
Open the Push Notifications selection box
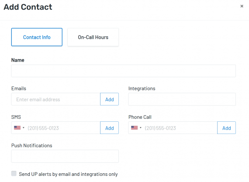[65, 156]
